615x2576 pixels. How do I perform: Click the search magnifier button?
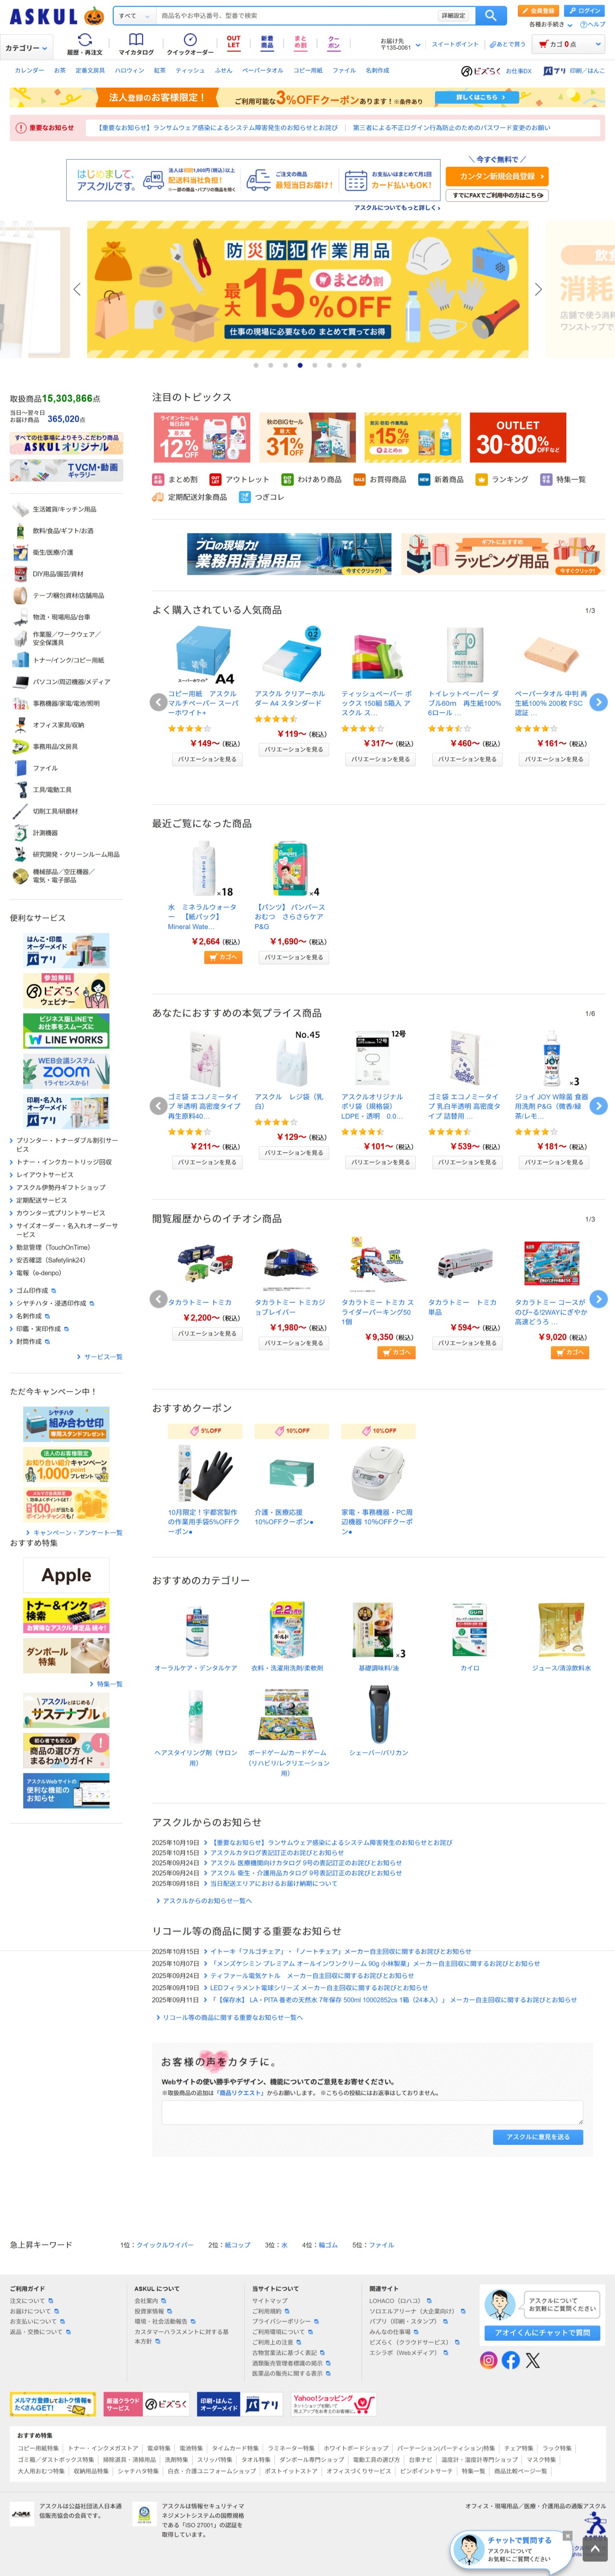coord(490,15)
